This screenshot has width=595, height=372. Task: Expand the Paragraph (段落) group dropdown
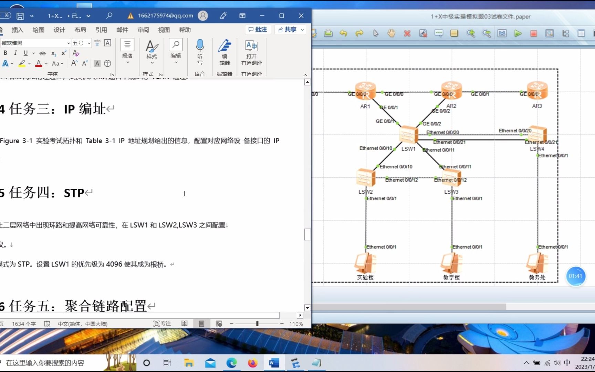pos(127,62)
